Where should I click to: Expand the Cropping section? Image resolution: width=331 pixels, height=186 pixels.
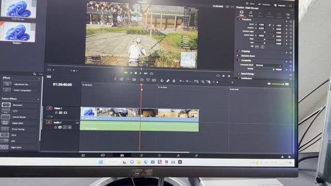246,51
